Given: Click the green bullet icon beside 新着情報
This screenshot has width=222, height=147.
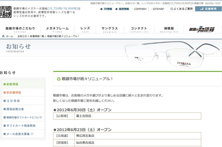Looking at the screenshot, I should (5, 84).
